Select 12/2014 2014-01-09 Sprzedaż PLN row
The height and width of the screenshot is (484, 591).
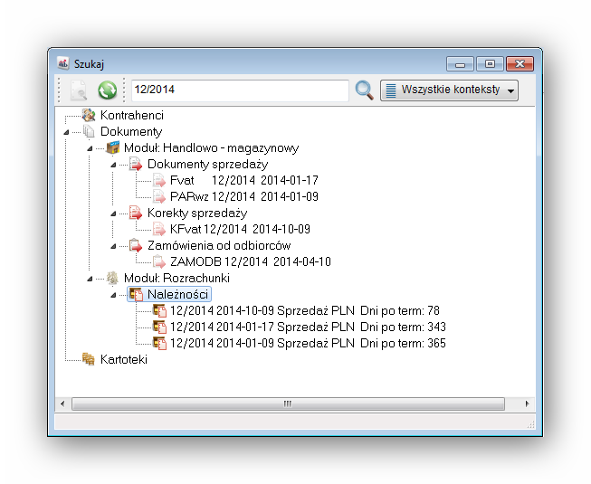[x=308, y=343]
